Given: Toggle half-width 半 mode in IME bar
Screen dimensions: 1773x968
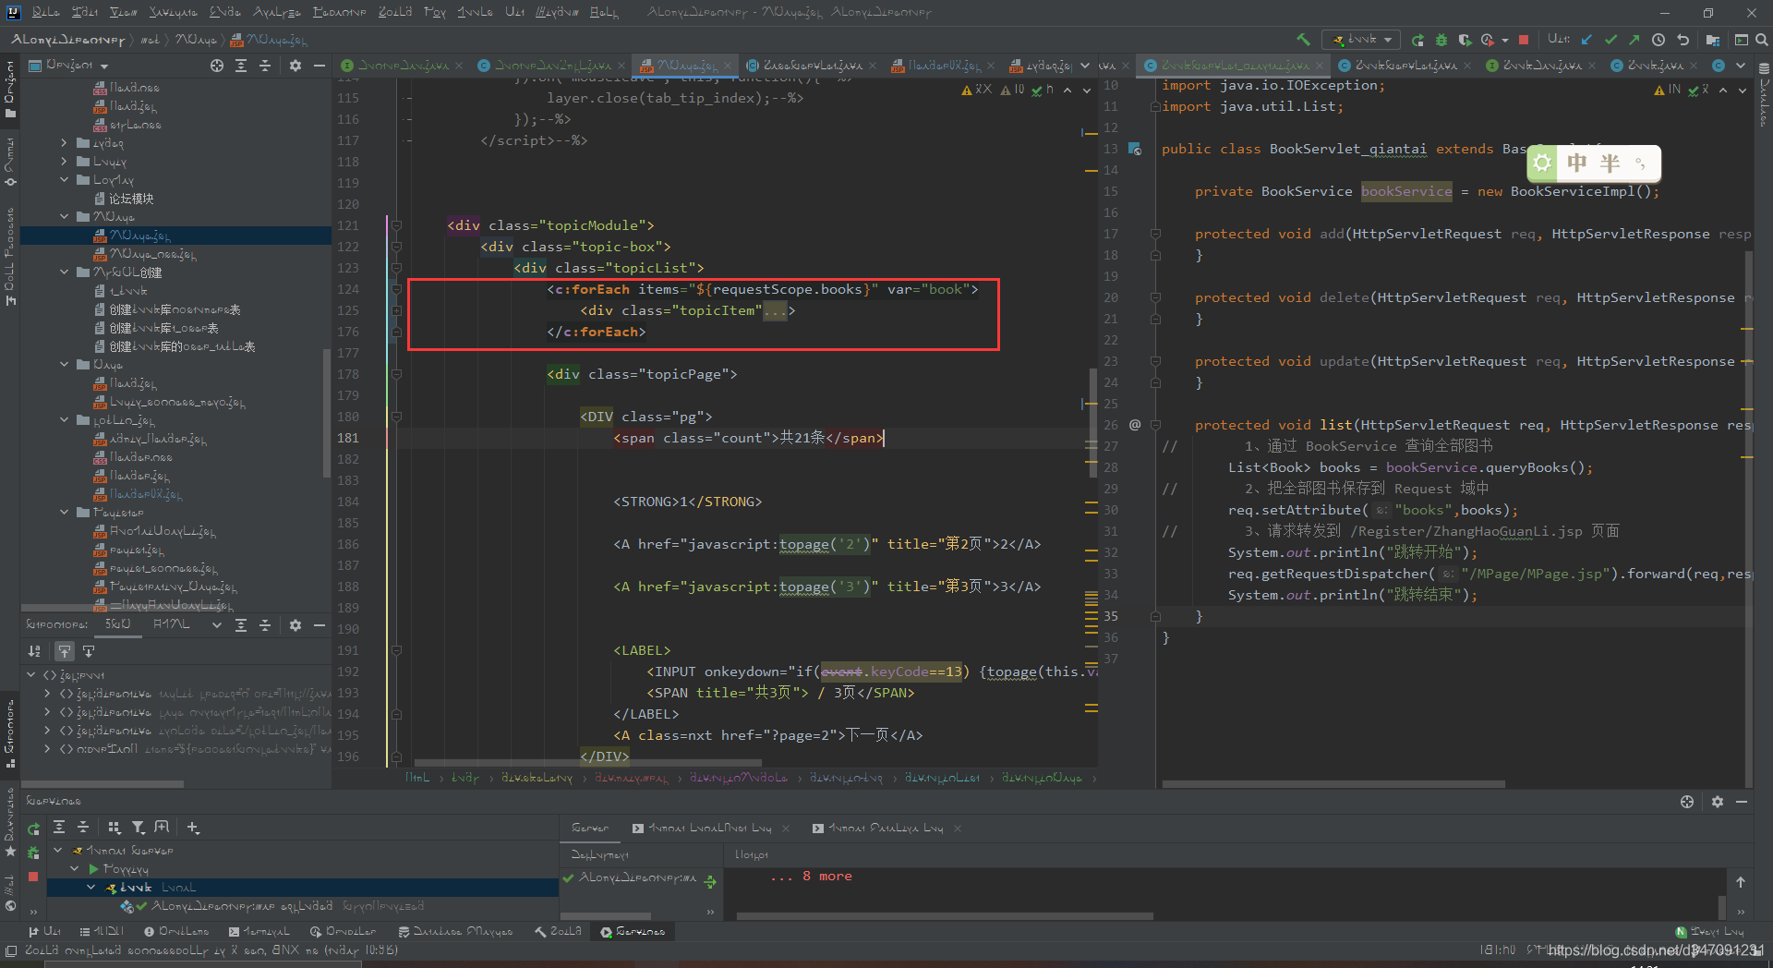Looking at the screenshot, I should [x=1610, y=163].
